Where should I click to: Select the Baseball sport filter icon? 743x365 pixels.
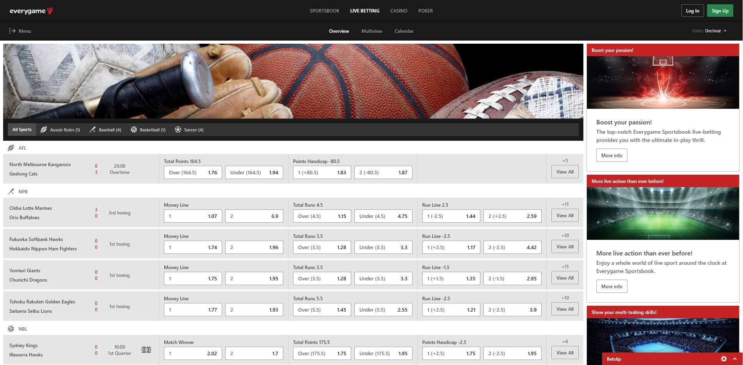(92, 129)
